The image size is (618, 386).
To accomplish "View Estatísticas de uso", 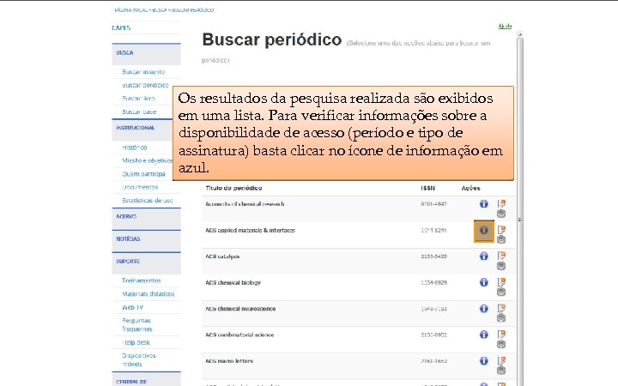I will pyautogui.click(x=148, y=201).
